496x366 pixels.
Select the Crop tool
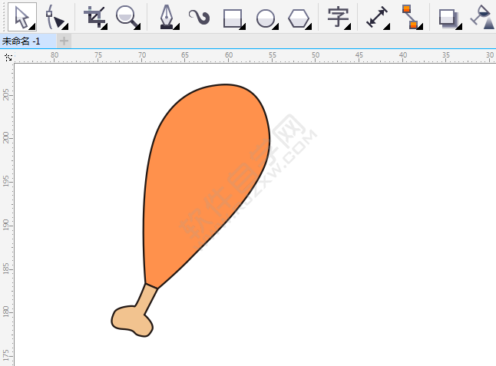pyautogui.click(x=95, y=18)
